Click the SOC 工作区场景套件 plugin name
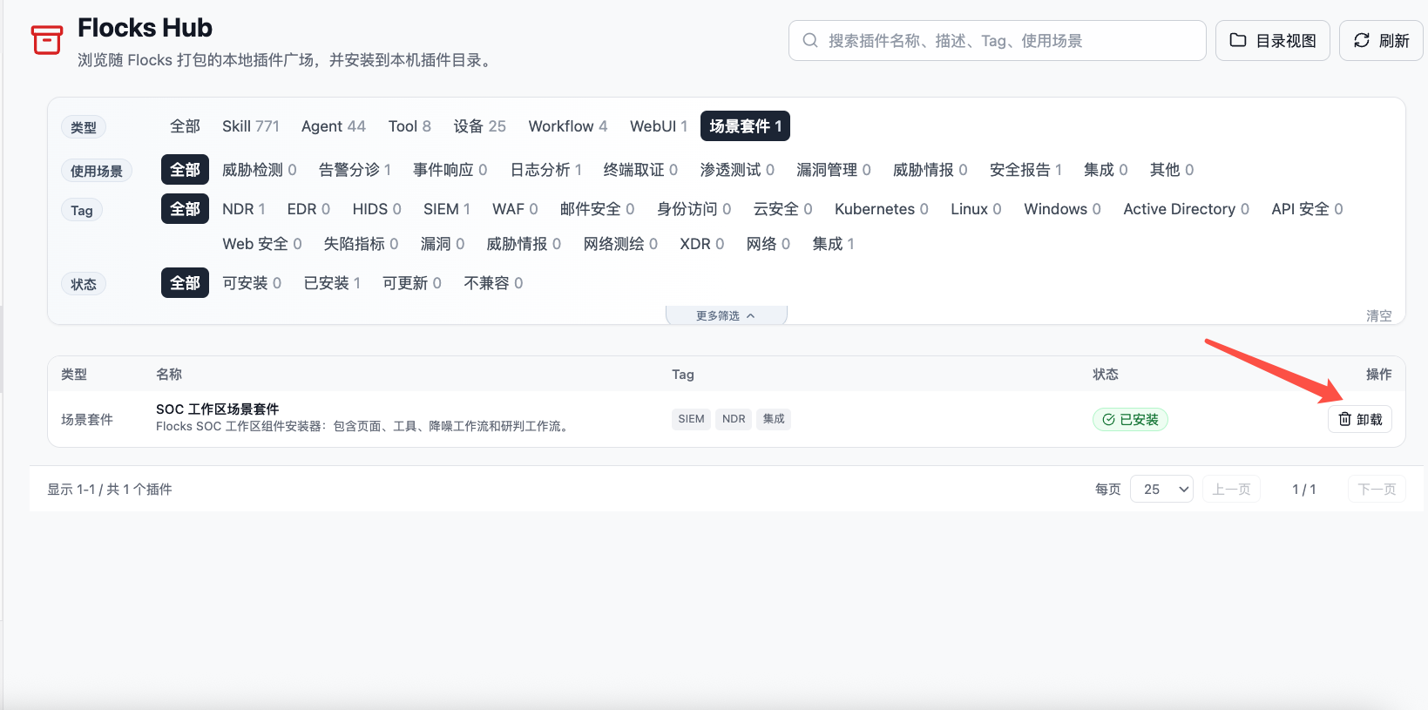This screenshot has width=1428, height=710. click(218, 409)
